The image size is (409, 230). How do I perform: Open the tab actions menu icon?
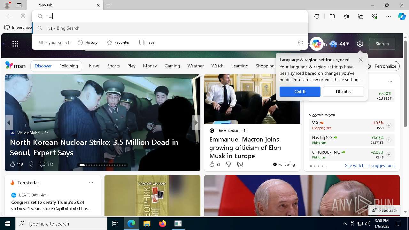(19, 5)
